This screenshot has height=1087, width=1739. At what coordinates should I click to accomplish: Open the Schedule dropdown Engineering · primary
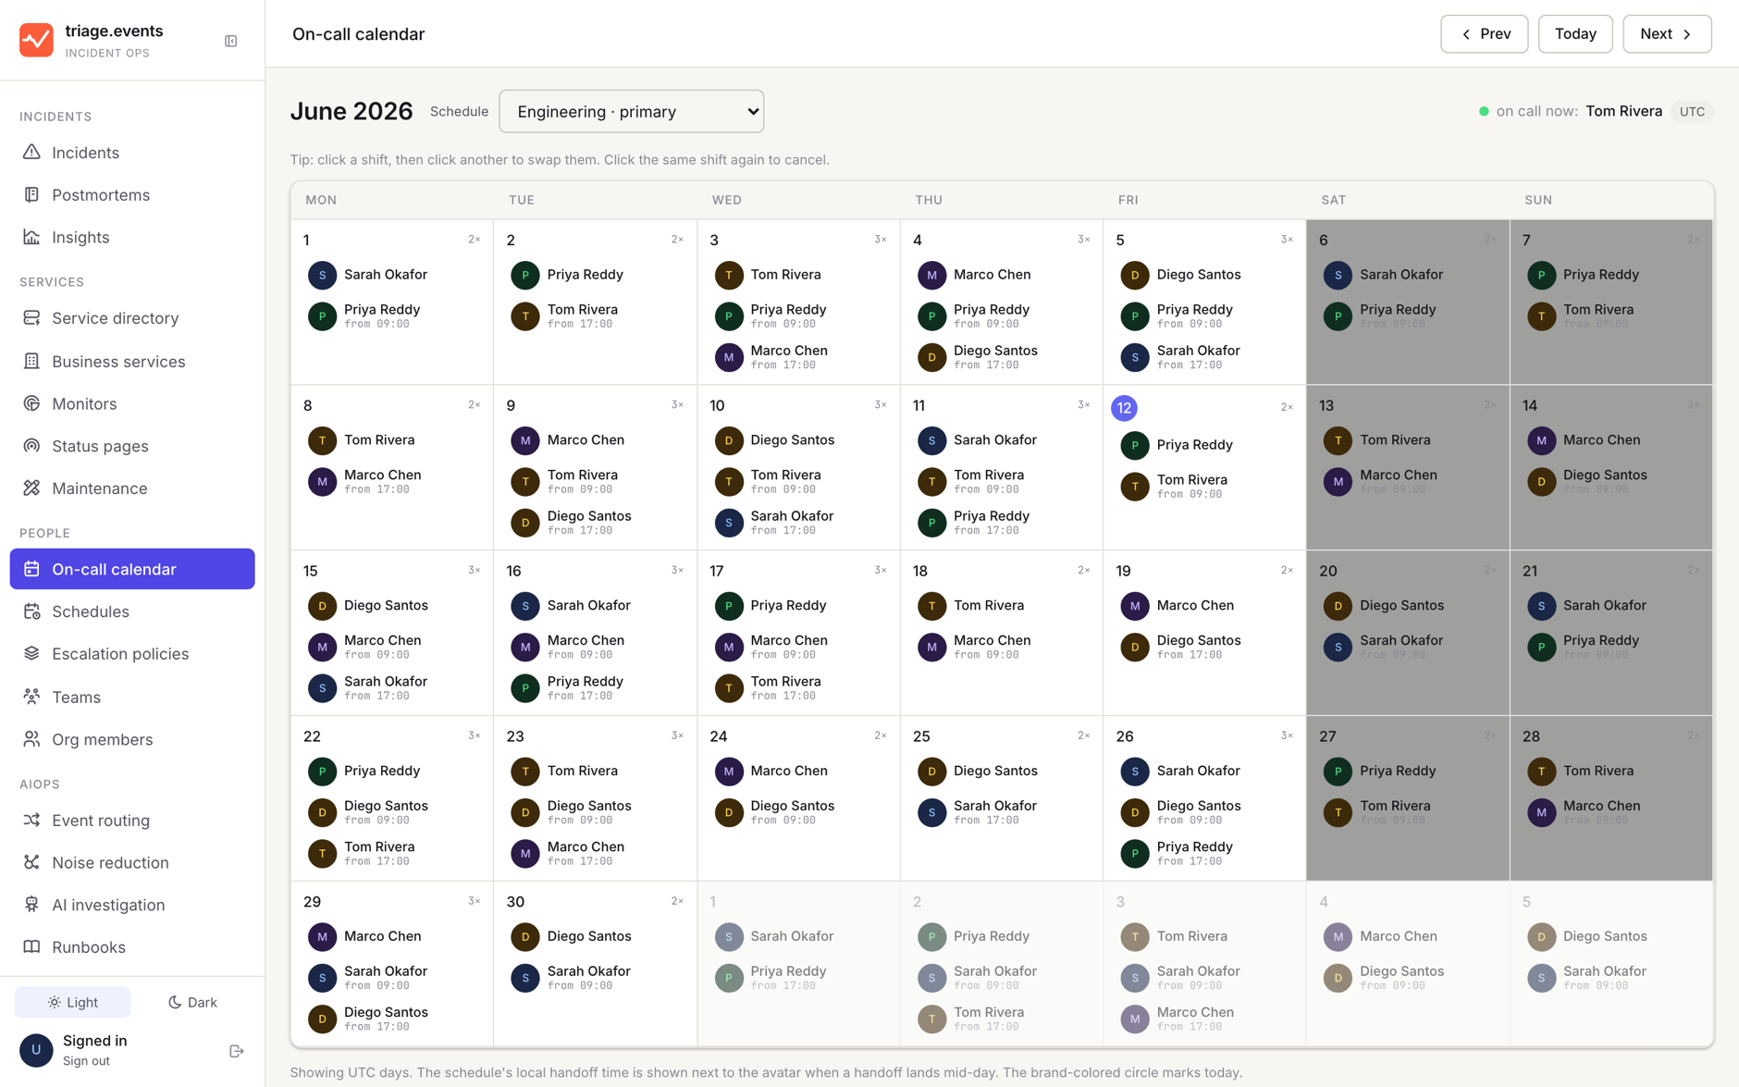click(631, 111)
